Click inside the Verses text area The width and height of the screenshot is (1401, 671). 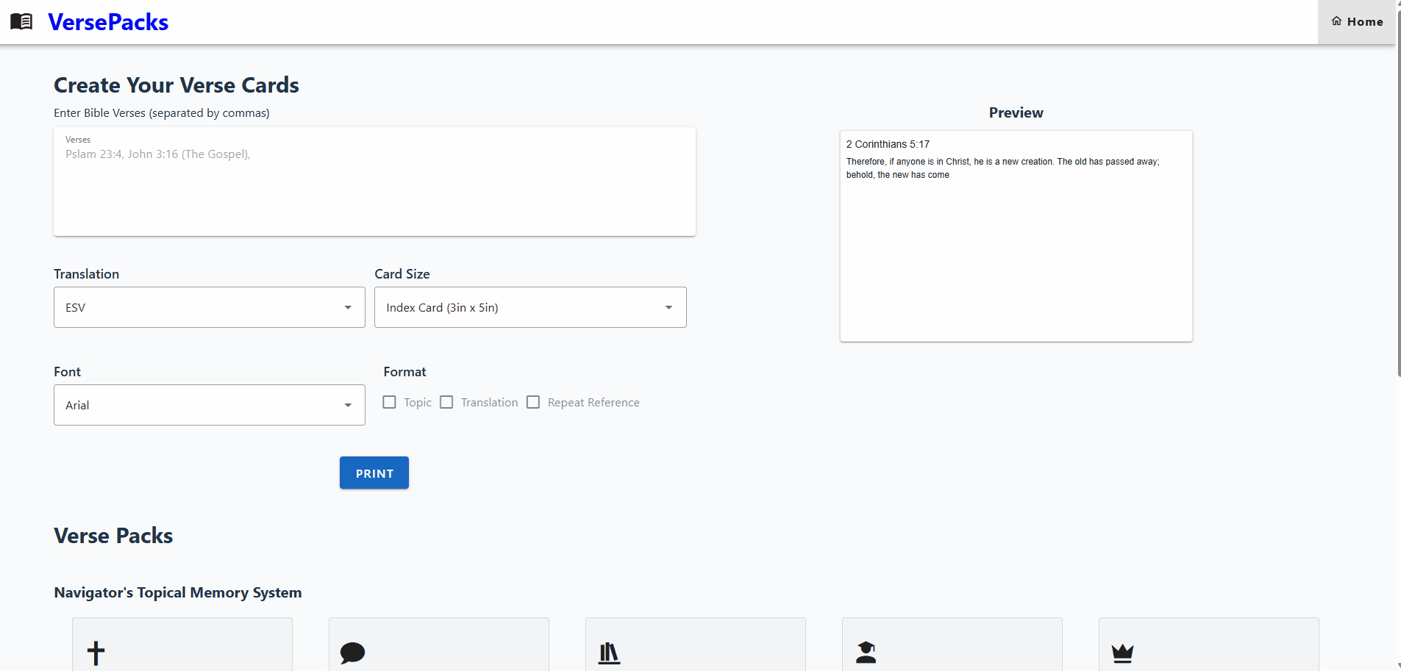pos(374,182)
